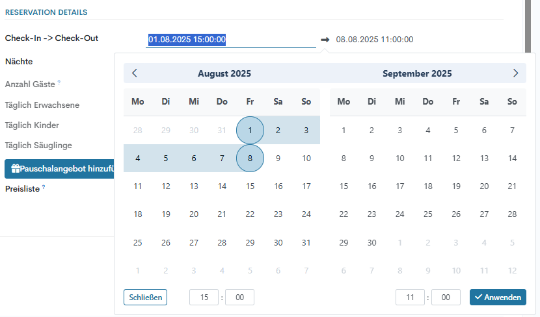Select August 1 as check-in date
The width and height of the screenshot is (540, 317).
[250, 130]
